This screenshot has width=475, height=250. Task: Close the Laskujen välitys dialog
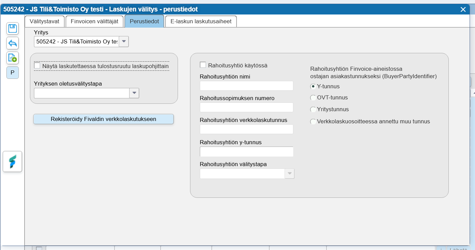(x=463, y=9)
